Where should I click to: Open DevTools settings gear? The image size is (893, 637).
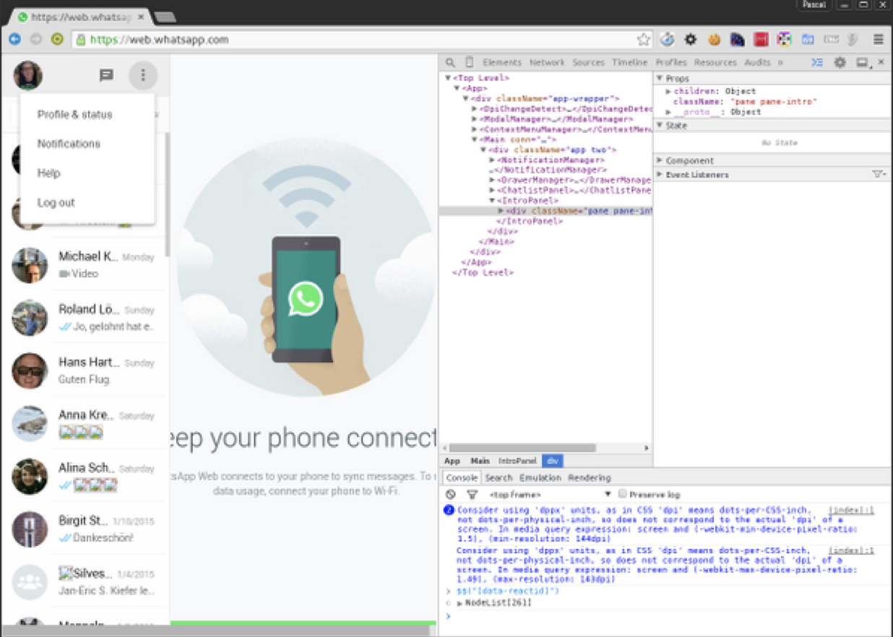click(x=840, y=63)
